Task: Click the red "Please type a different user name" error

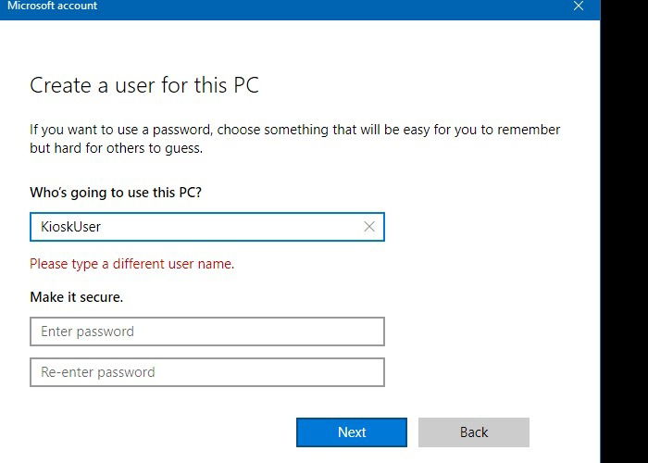Action: click(131, 264)
